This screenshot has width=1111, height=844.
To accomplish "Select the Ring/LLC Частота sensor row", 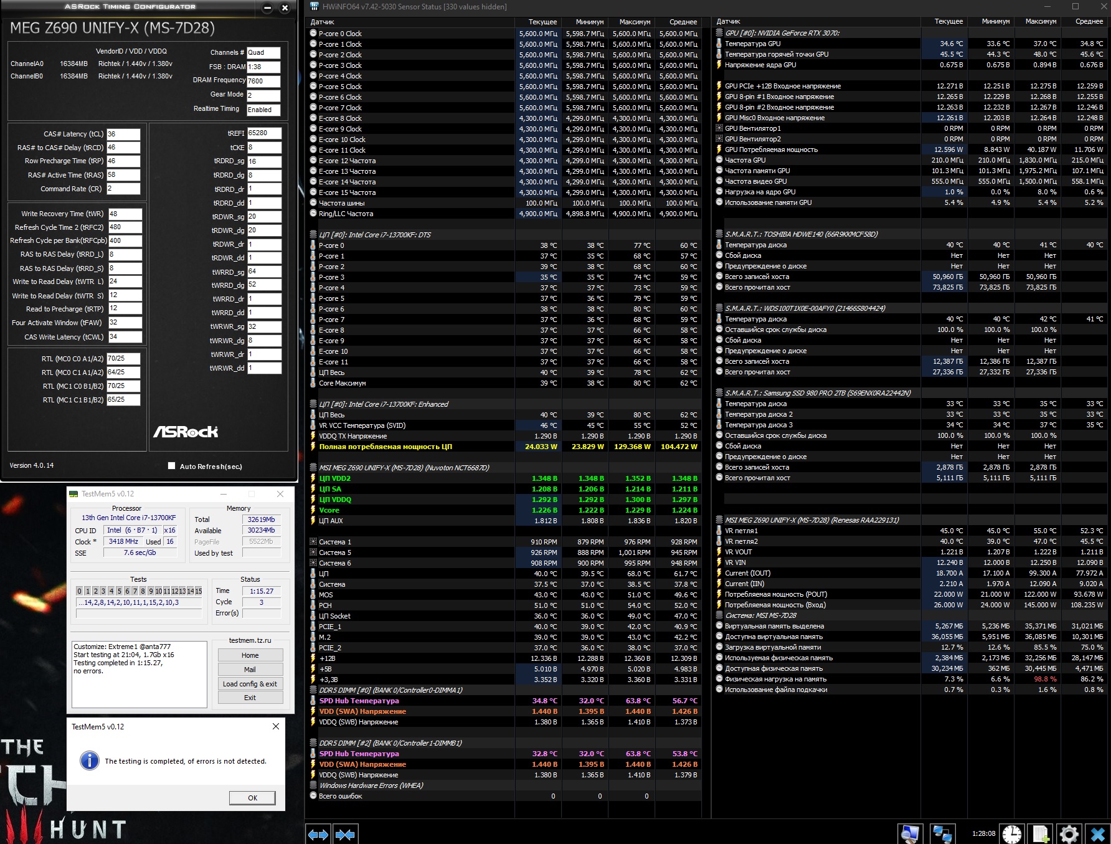I will [x=504, y=214].
